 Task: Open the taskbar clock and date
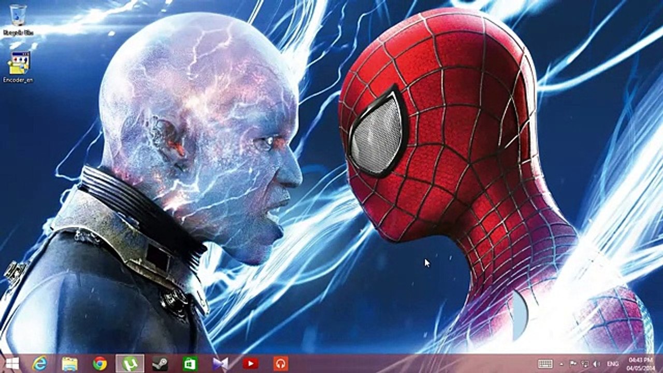[x=641, y=364]
